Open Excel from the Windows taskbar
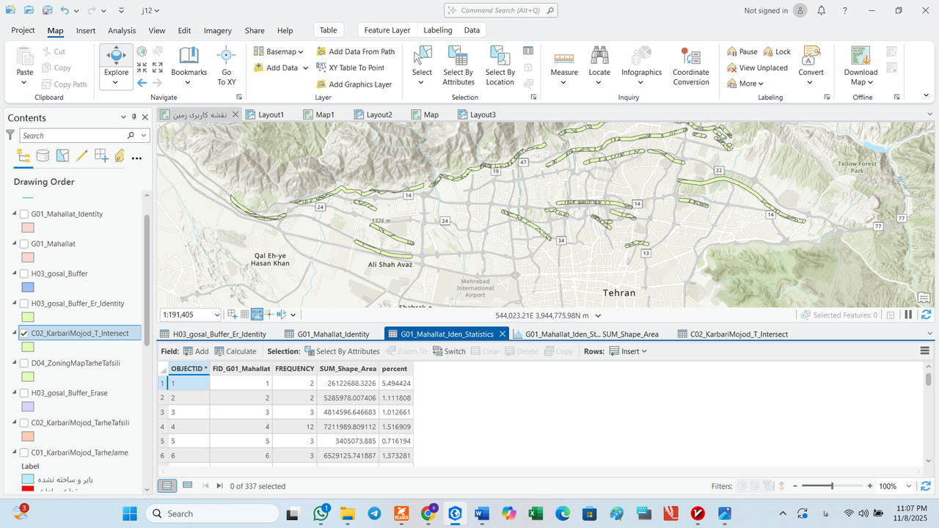The height and width of the screenshot is (528, 939). [x=536, y=513]
